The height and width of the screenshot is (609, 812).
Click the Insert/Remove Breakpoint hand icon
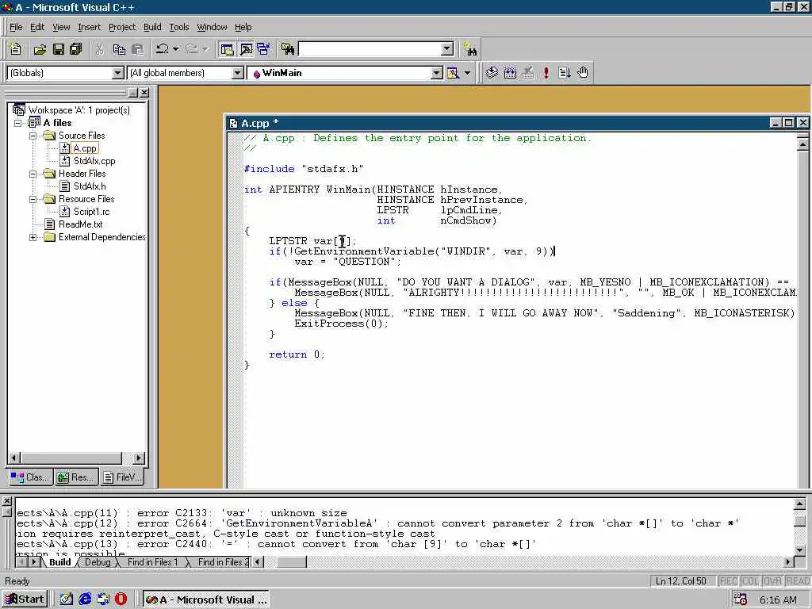pos(583,73)
